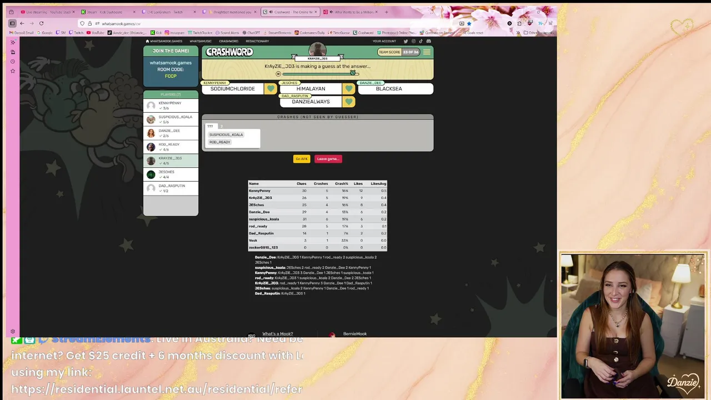Select JESCHES in the players list
711x400 pixels.
coord(171,174)
